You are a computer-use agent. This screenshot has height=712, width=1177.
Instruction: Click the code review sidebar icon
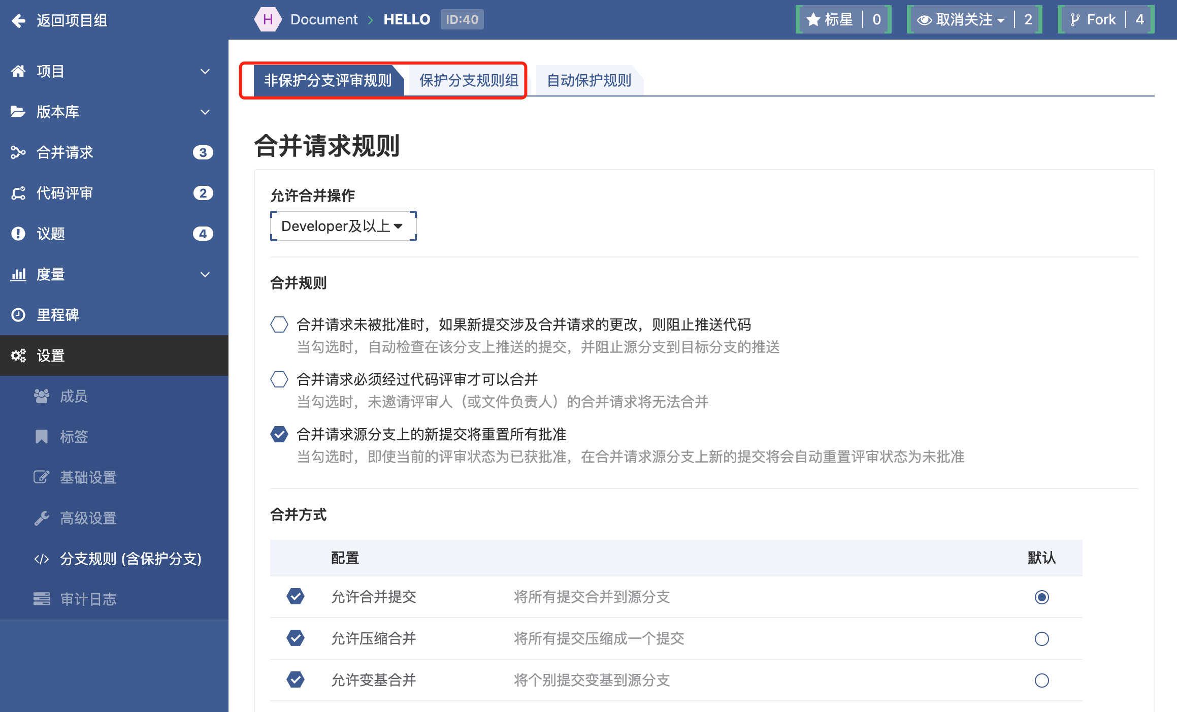(x=18, y=193)
